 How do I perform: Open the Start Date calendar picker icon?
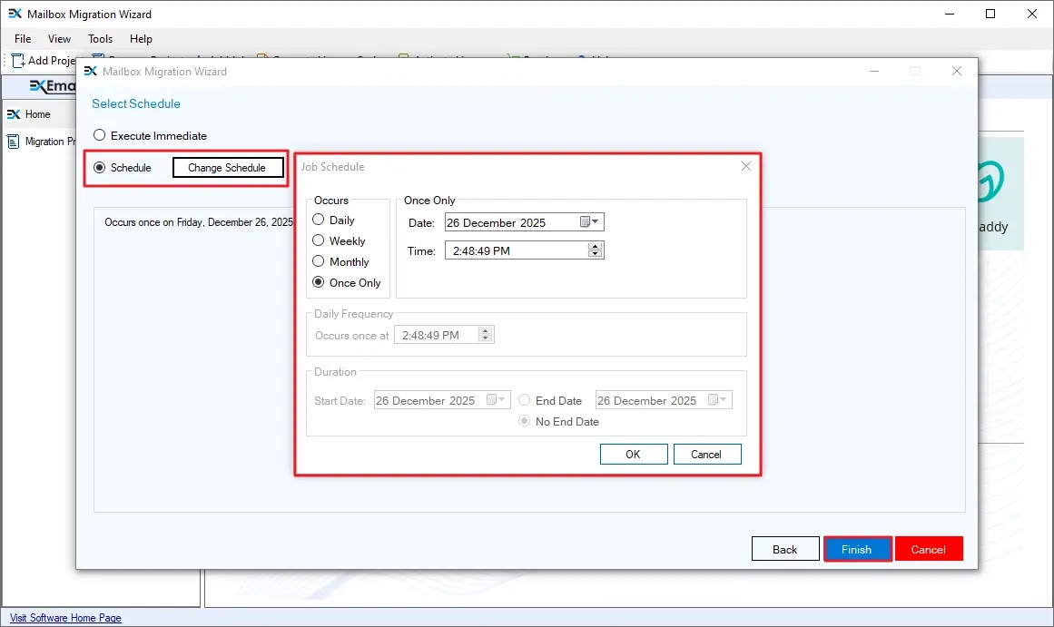coord(490,399)
